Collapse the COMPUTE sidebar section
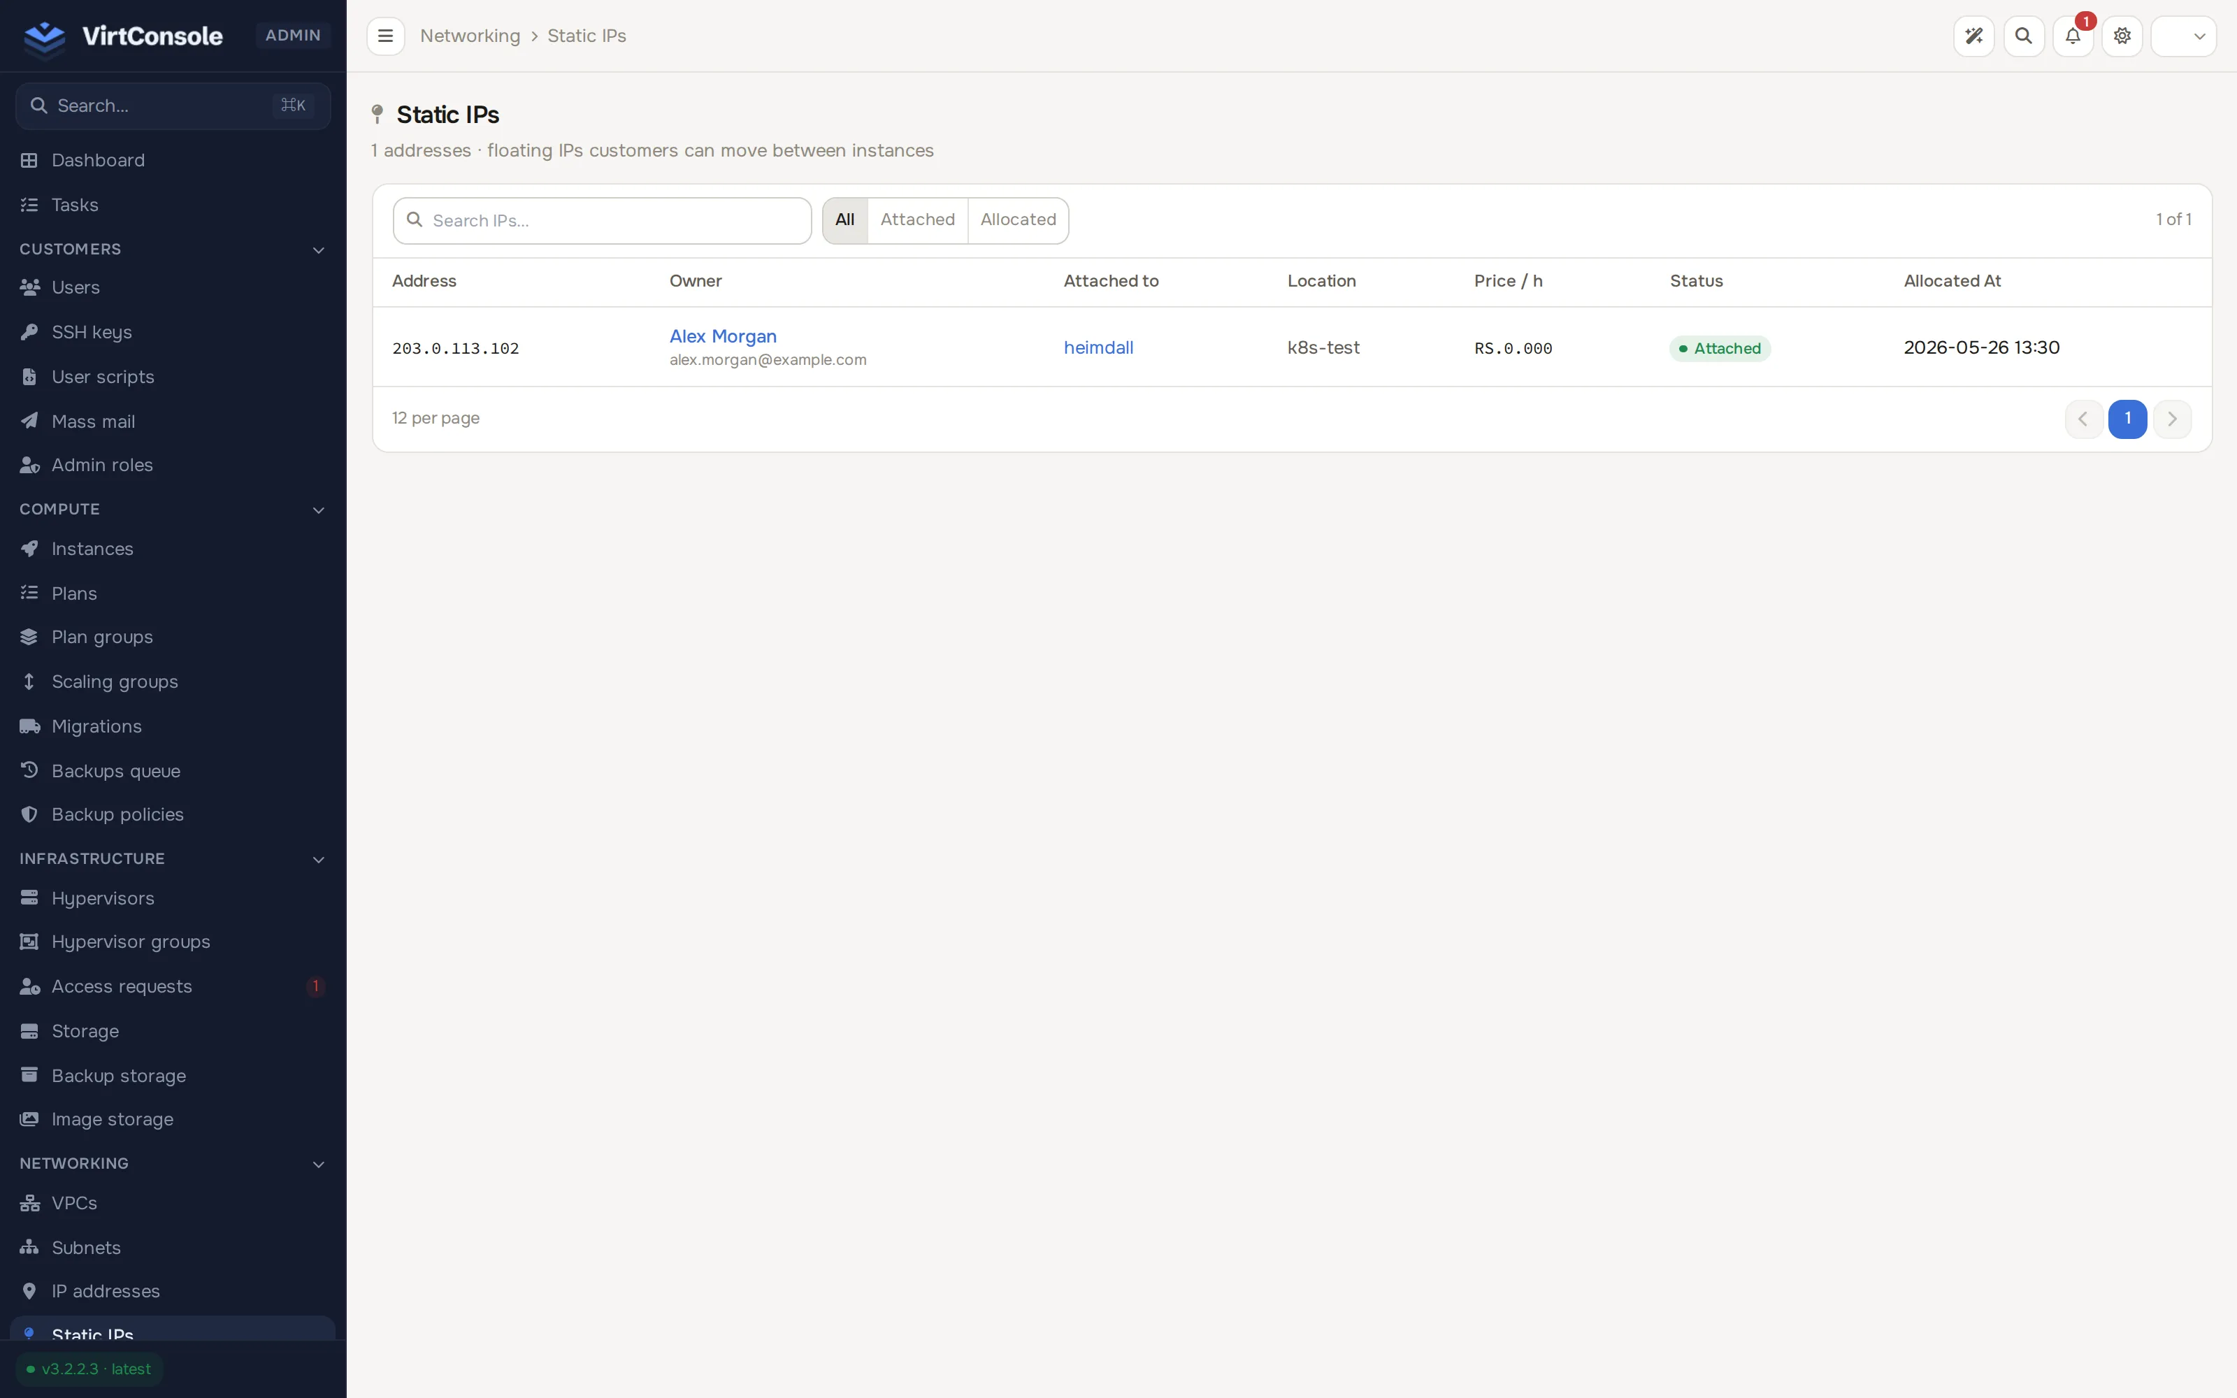Screen dimensions: 2237x1398 173,510
